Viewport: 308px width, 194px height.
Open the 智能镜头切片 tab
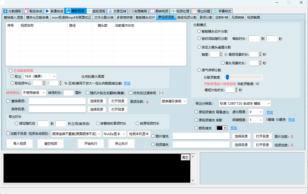click(x=145, y=17)
